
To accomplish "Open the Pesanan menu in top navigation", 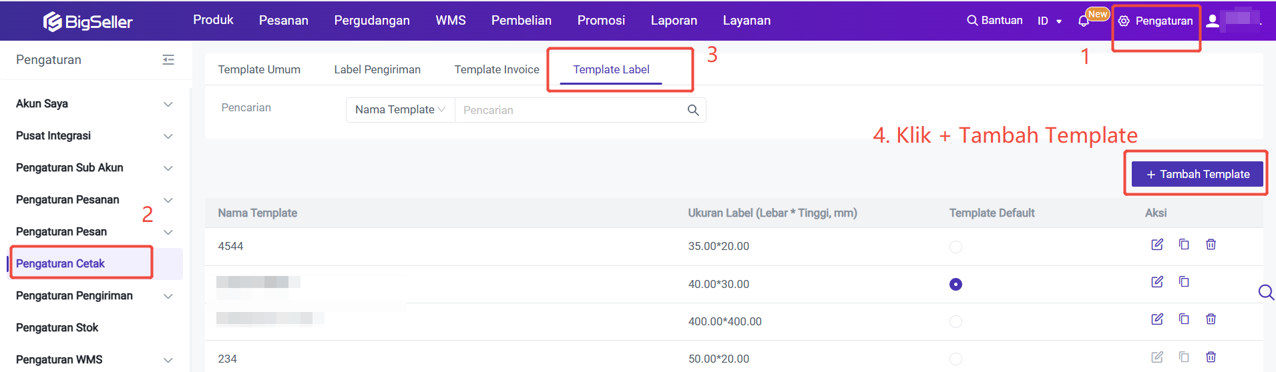I will click(x=284, y=21).
